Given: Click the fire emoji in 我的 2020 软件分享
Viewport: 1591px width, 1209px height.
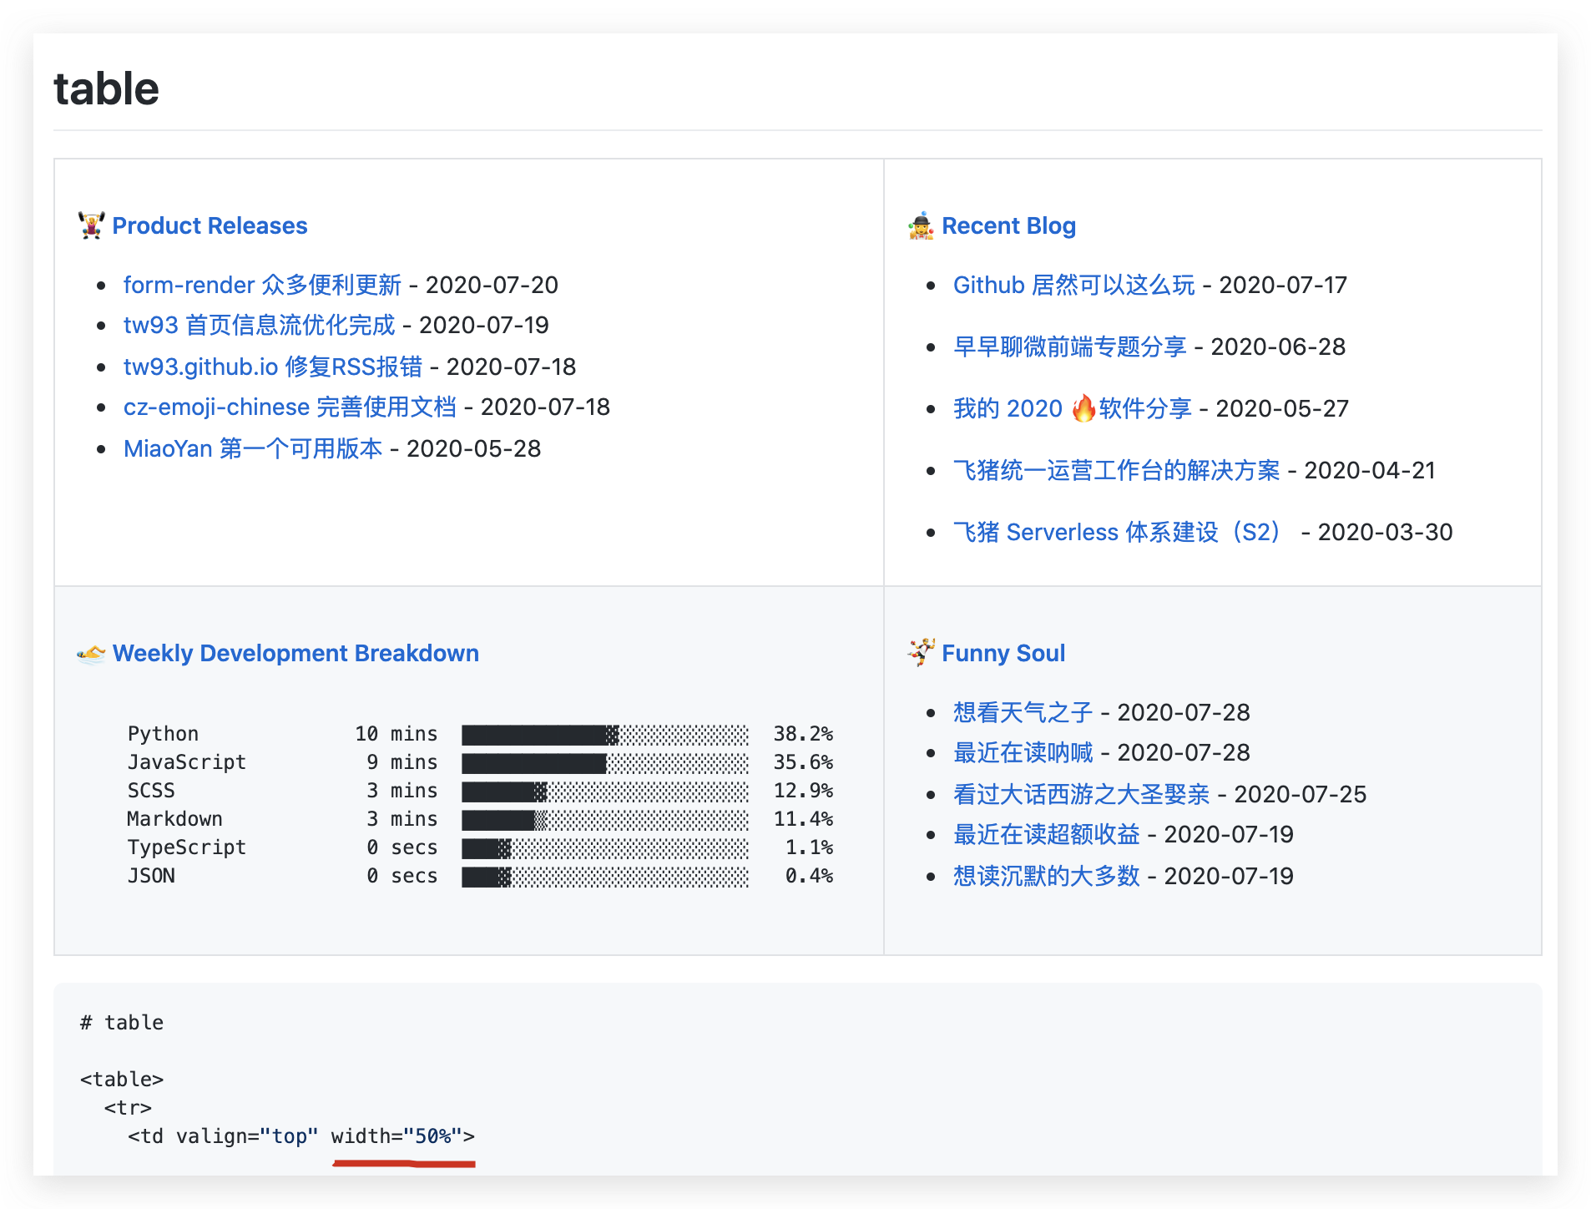Looking at the screenshot, I should 1083,407.
